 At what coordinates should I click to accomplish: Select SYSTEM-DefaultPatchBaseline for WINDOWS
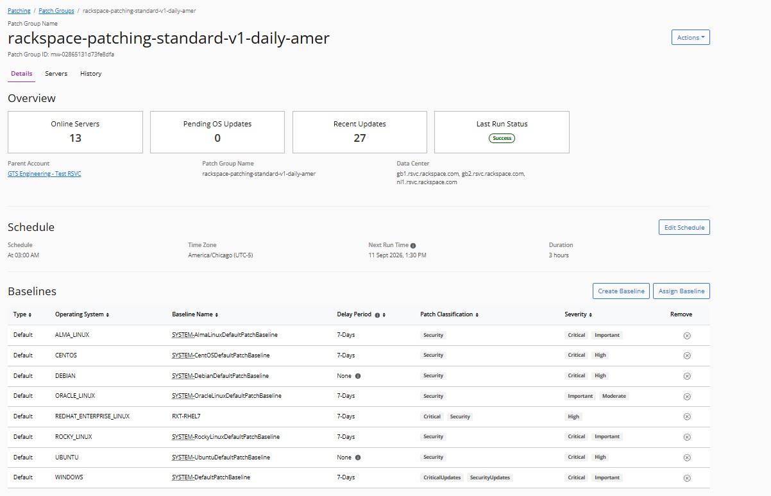pyautogui.click(x=211, y=477)
